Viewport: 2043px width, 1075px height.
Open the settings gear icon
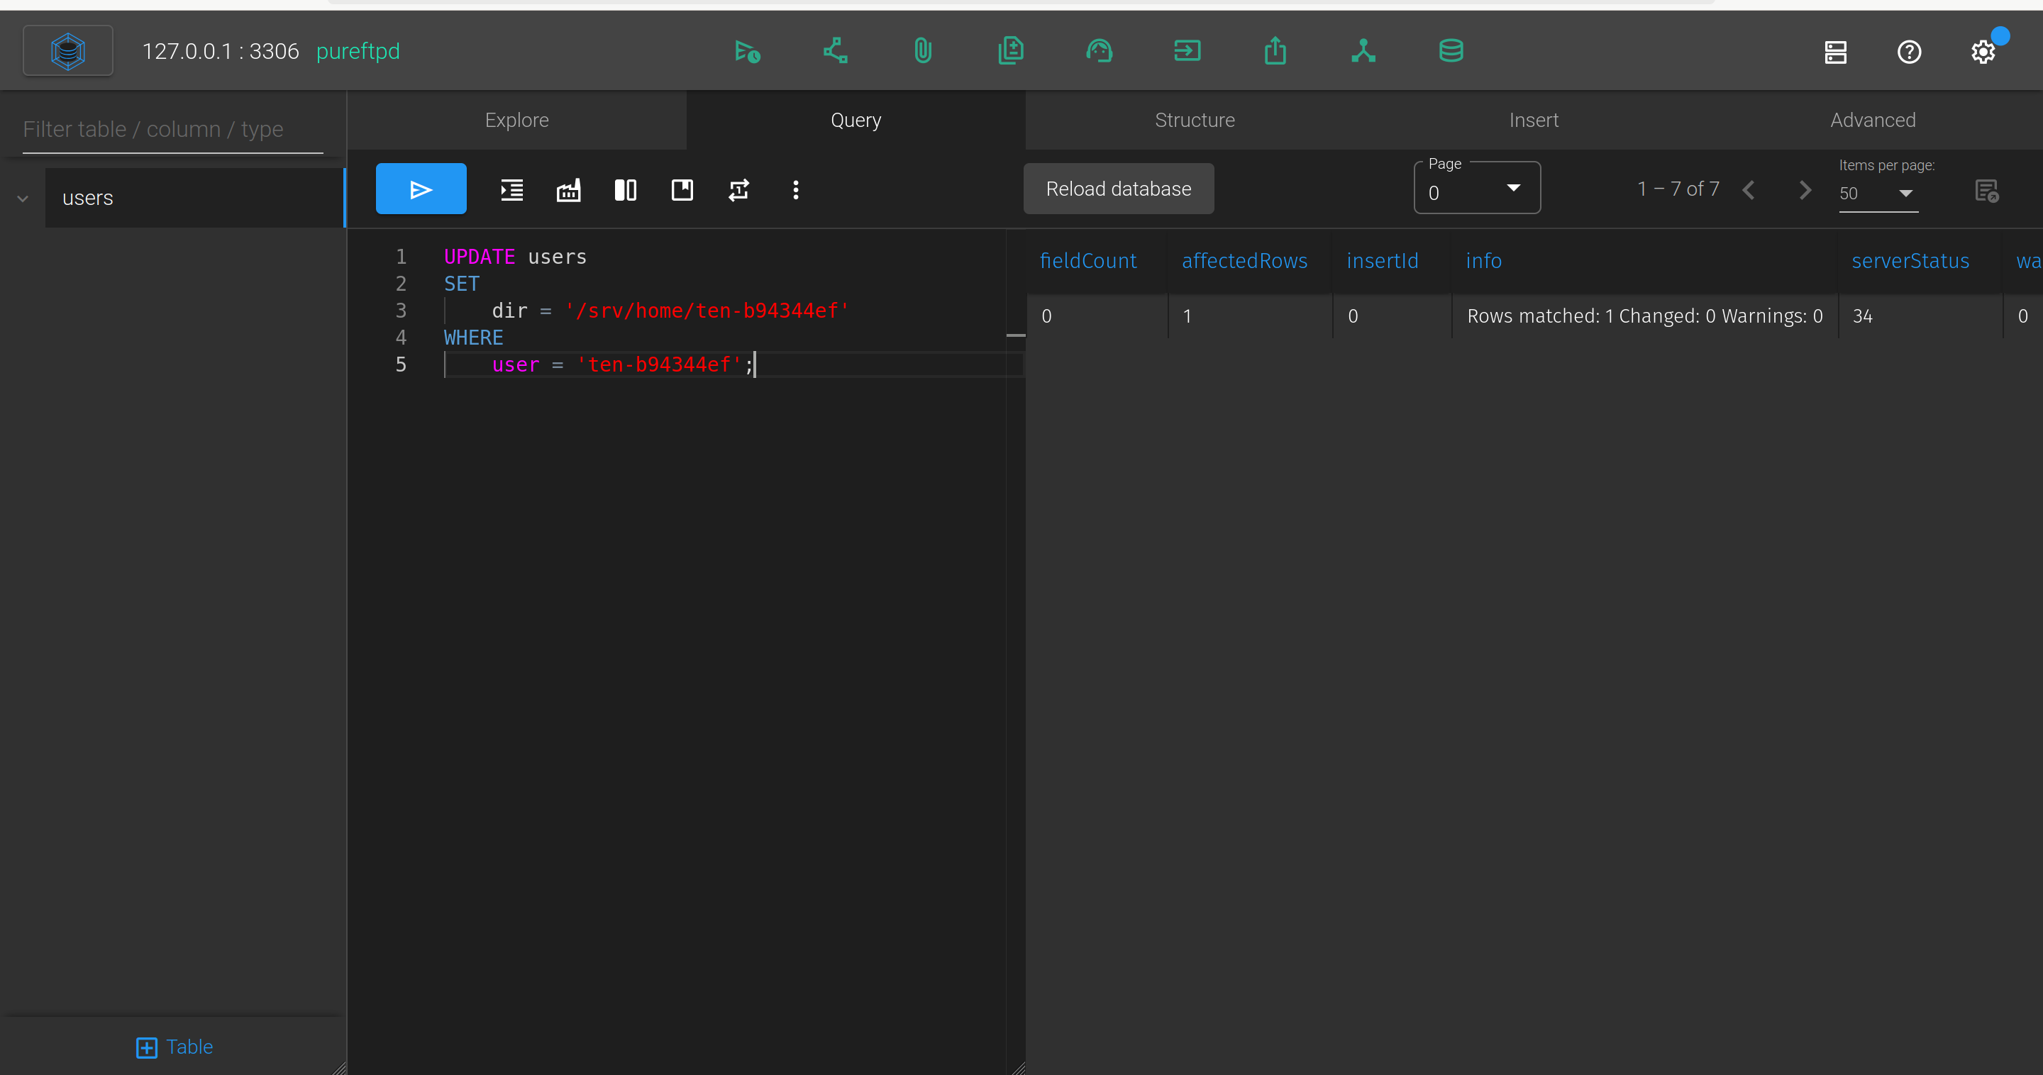pyautogui.click(x=1983, y=52)
